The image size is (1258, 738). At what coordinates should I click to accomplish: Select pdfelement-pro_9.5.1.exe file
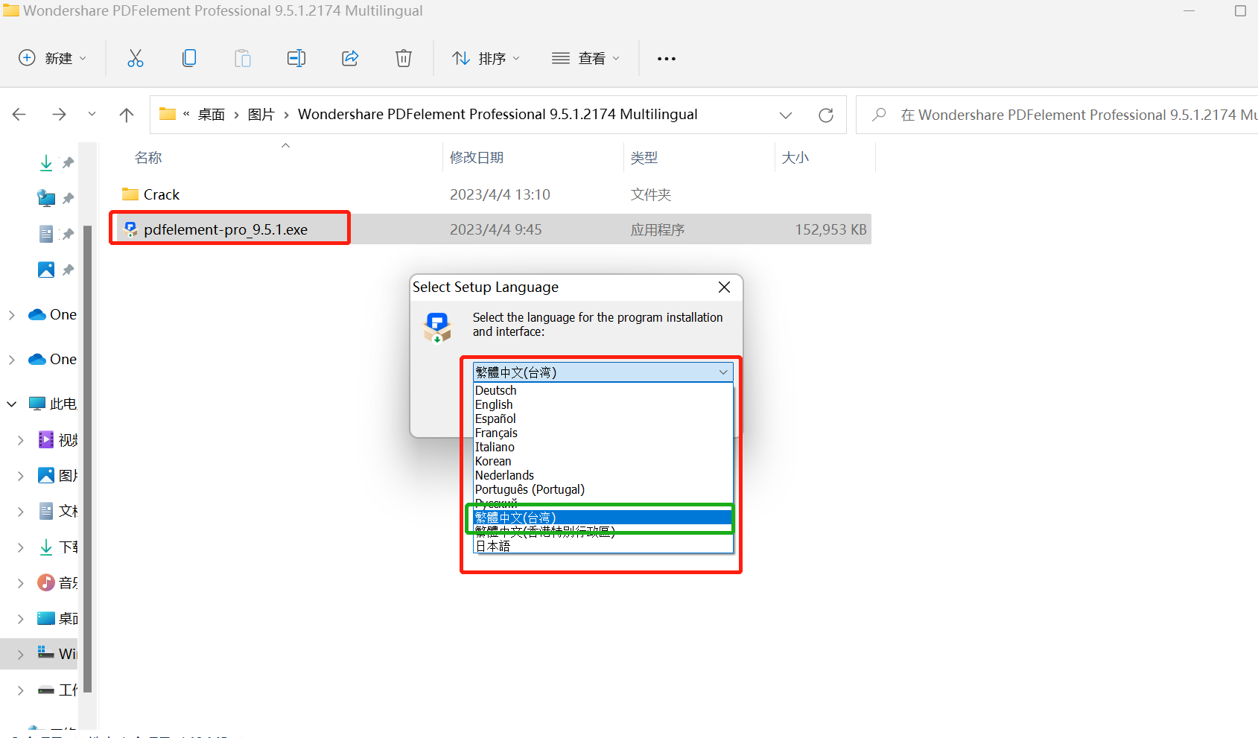(x=225, y=229)
